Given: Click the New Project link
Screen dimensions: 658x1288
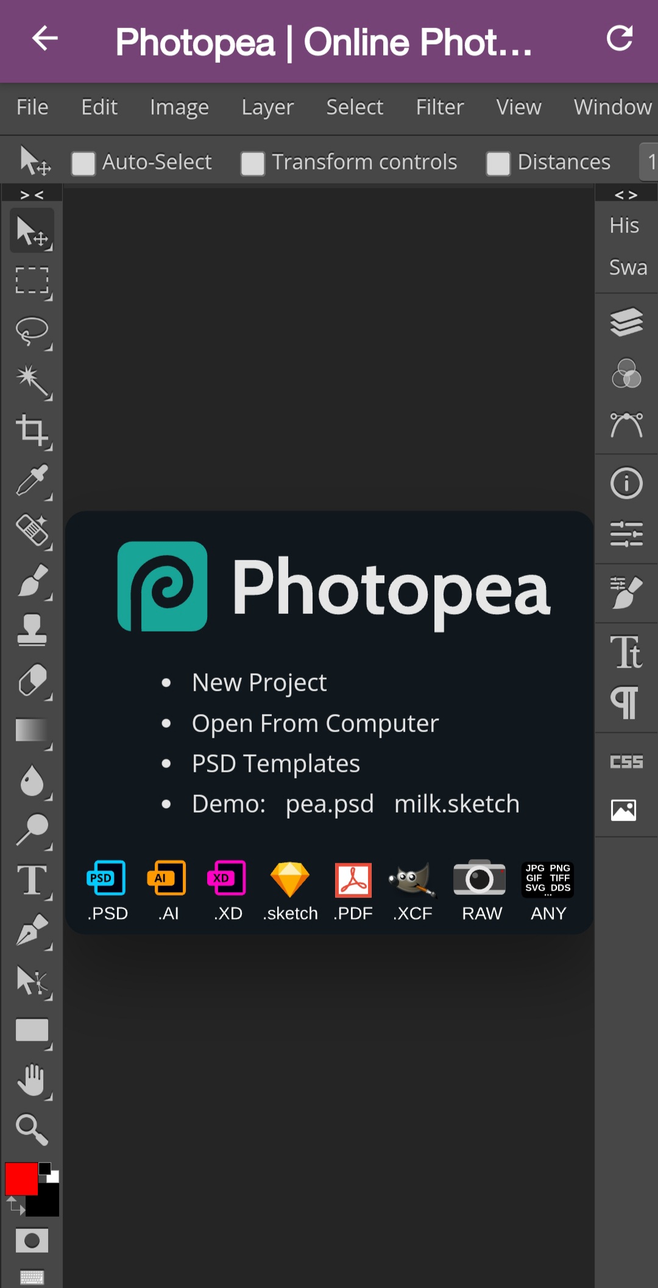Looking at the screenshot, I should tap(259, 683).
